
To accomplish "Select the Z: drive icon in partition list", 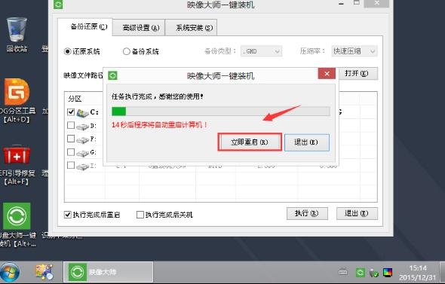I will (82, 166).
